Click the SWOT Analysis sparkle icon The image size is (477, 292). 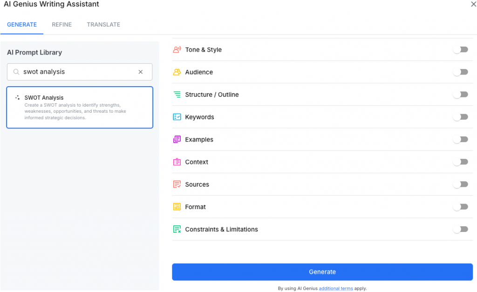(18, 98)
